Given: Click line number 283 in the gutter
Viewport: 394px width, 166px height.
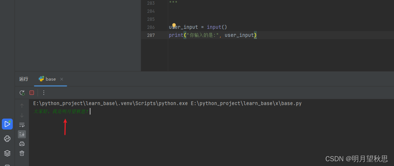Looking at the screenshot, I should [x=151, y=3].
